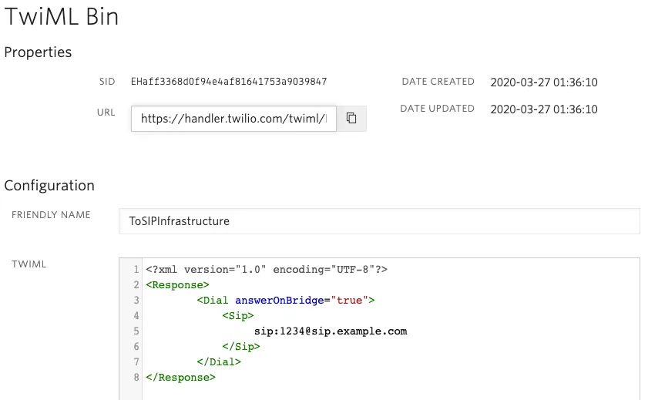Image resolution: width=648 pixels, height=400 pixels.
Task: Click the handler.twilio.com URL field
Action: tap(233, 119)
